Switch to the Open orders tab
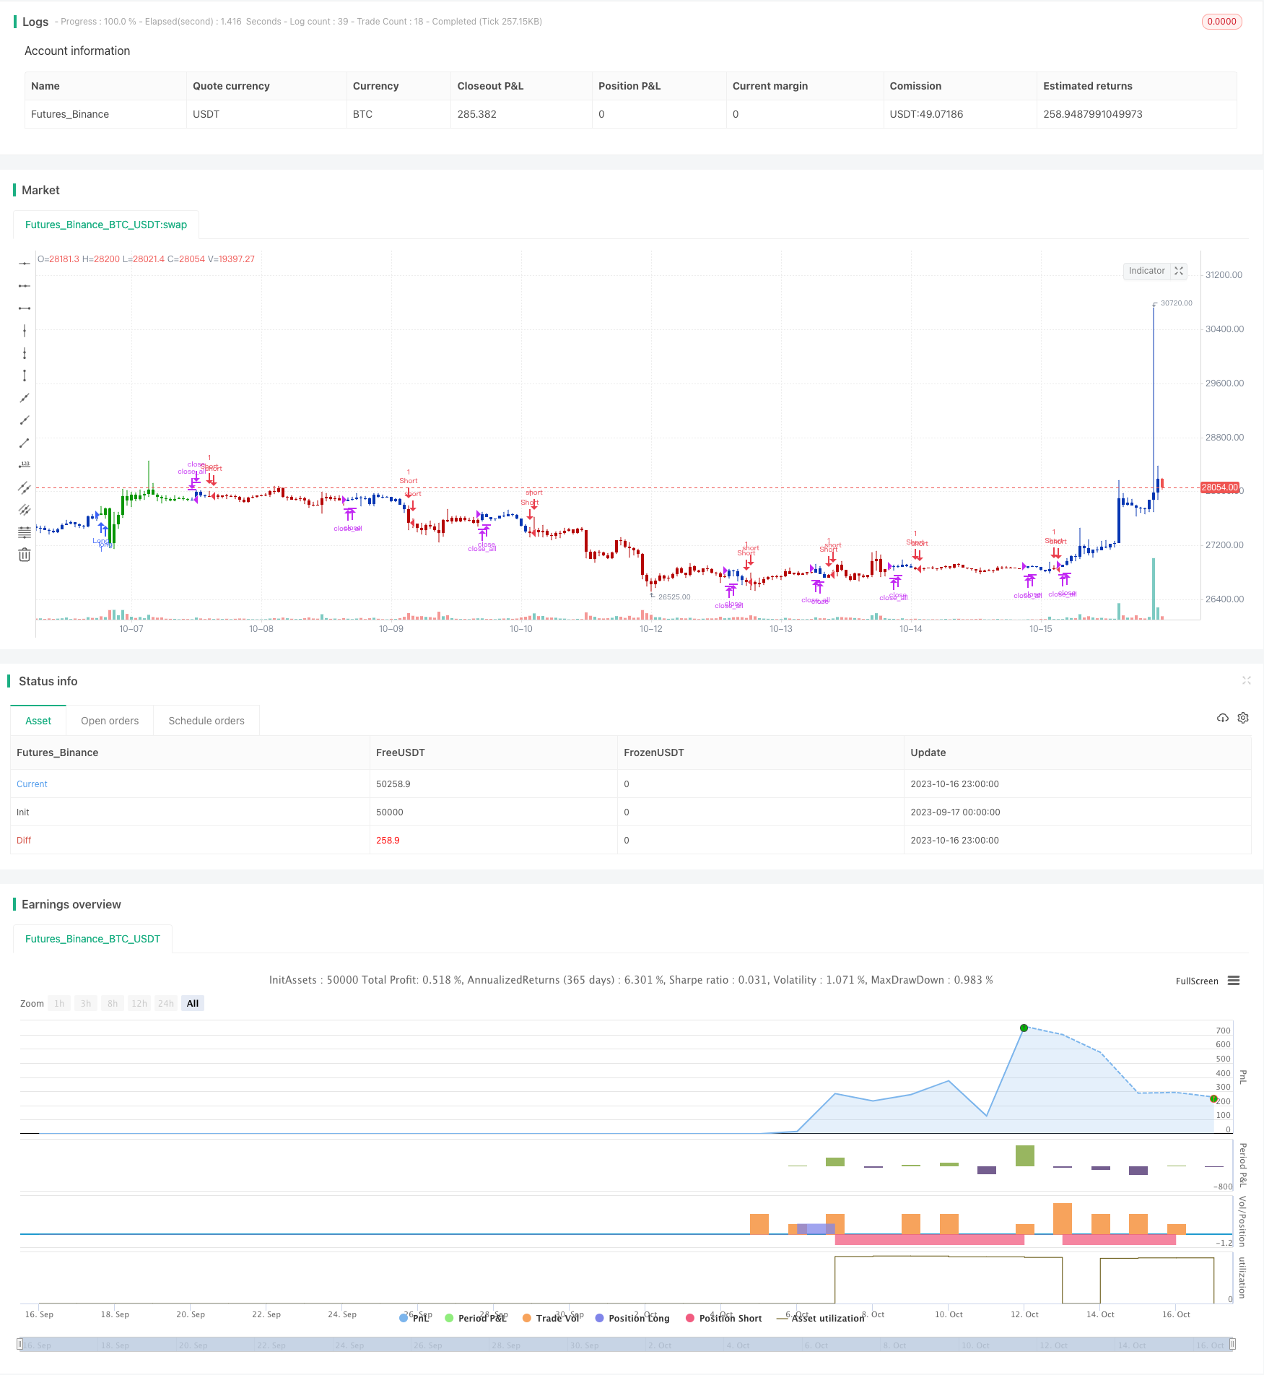 pyautogui.click(x=110, y=721)
